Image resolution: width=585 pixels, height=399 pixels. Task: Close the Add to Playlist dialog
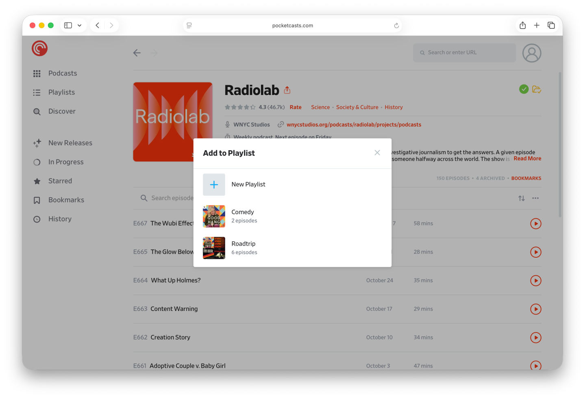(377, 153)
